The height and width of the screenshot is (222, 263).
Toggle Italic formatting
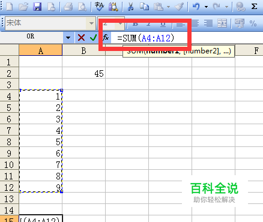coord(149,23)
